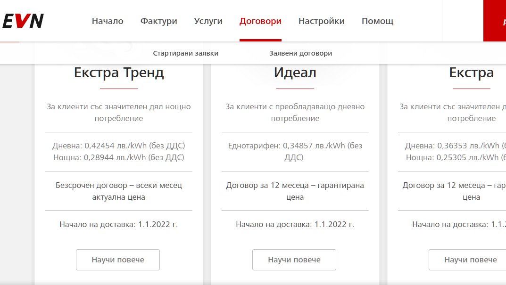Image resolution: width=506 pixels, height=285 pixels.
Task: Click Научи повече under Идеал
Action: 294,260
